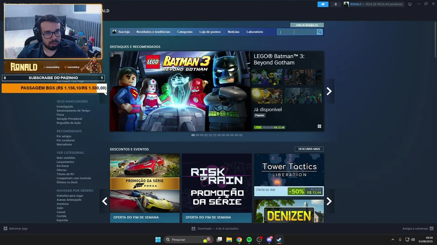Open Google Chrome from the taskbar
This screenshot has width=437, height=245.
tap(239, 240)
